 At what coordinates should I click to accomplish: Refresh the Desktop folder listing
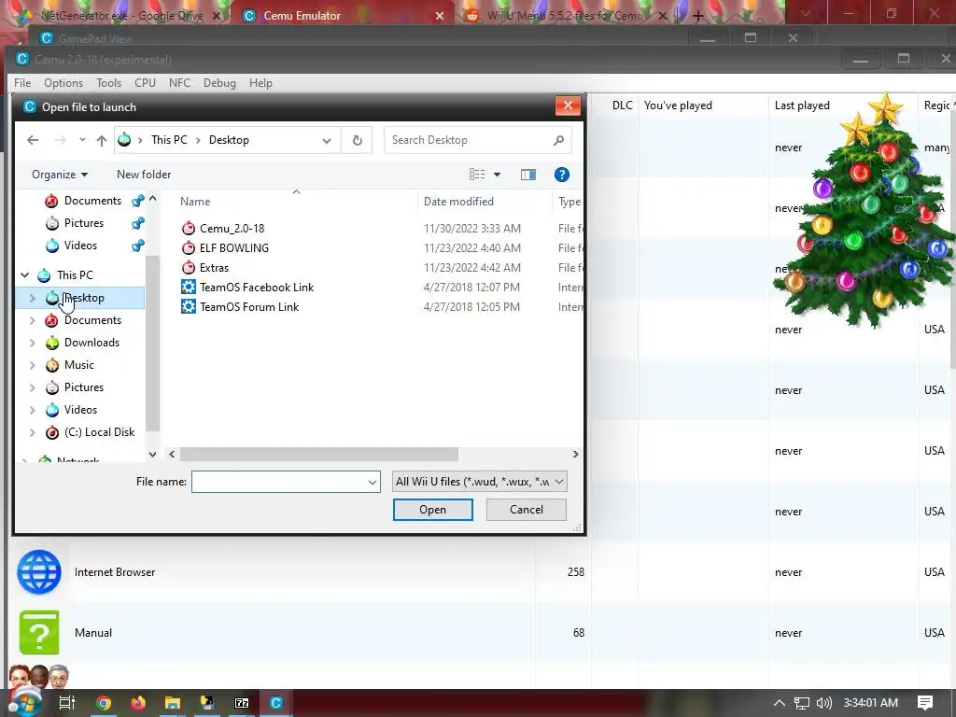click(358, 140)
